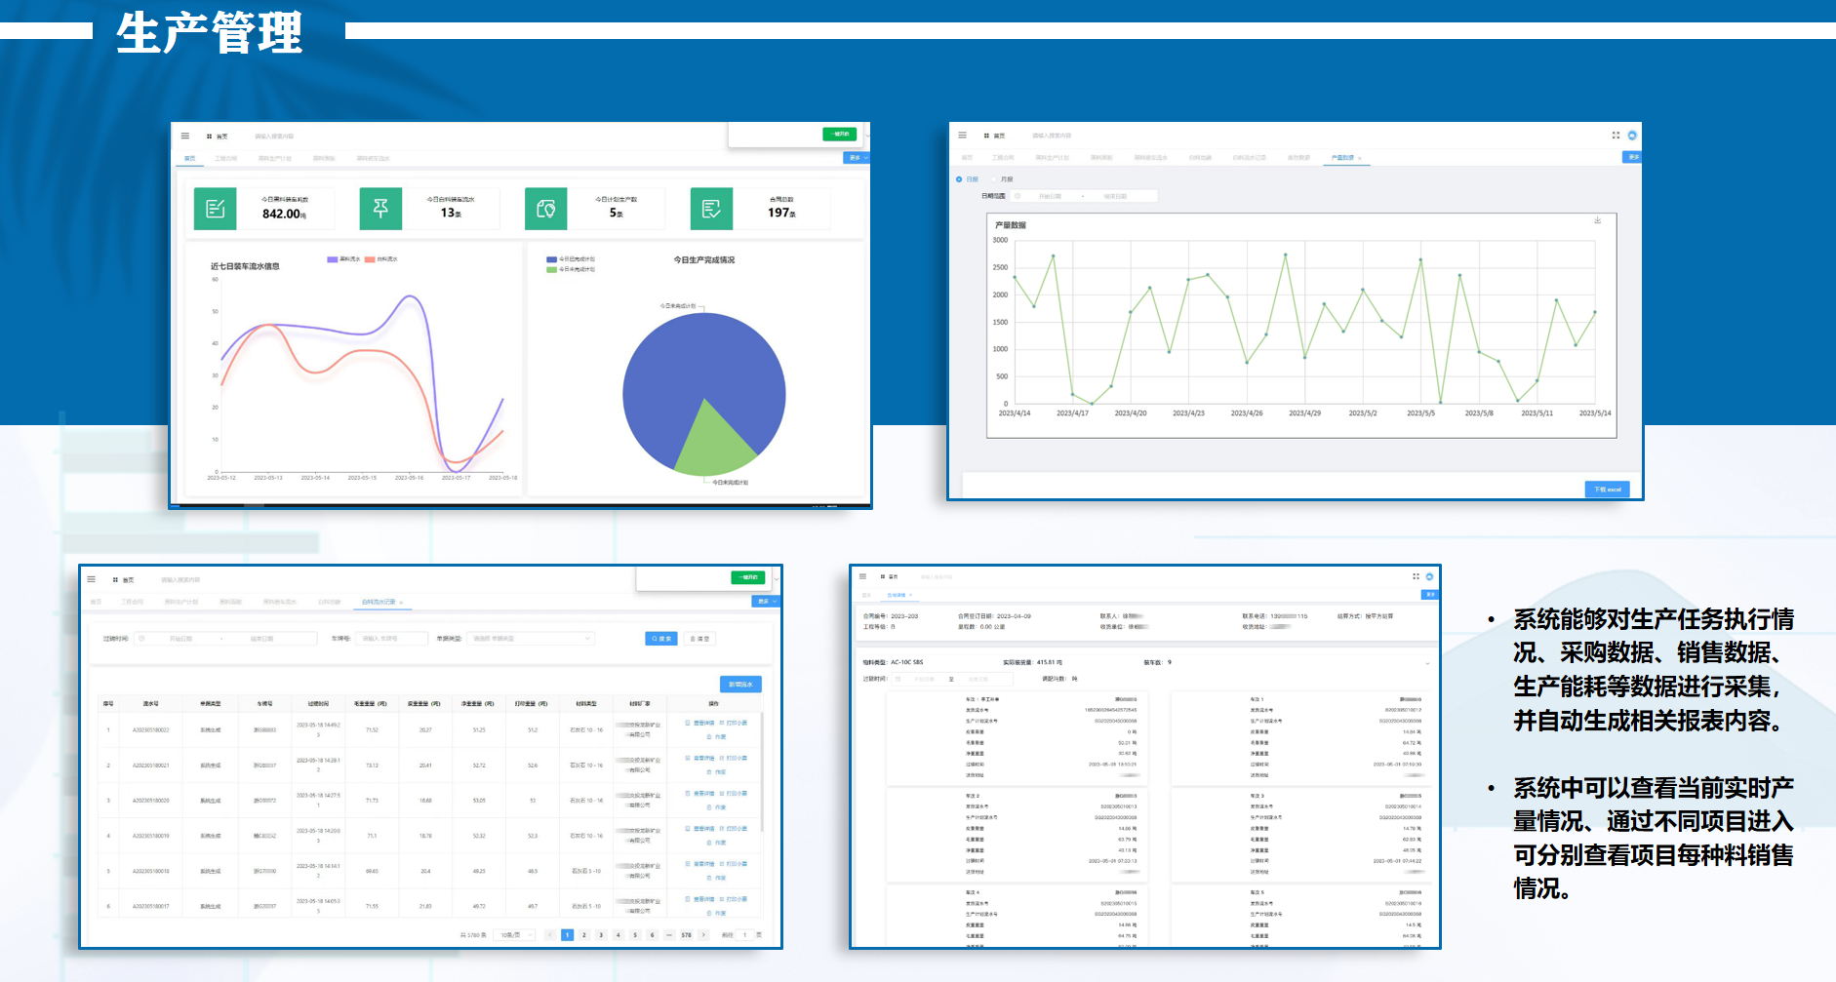Click search box in dashboard panel header
This screenshot has height=982, width=1836.
[x=274, y=137]
